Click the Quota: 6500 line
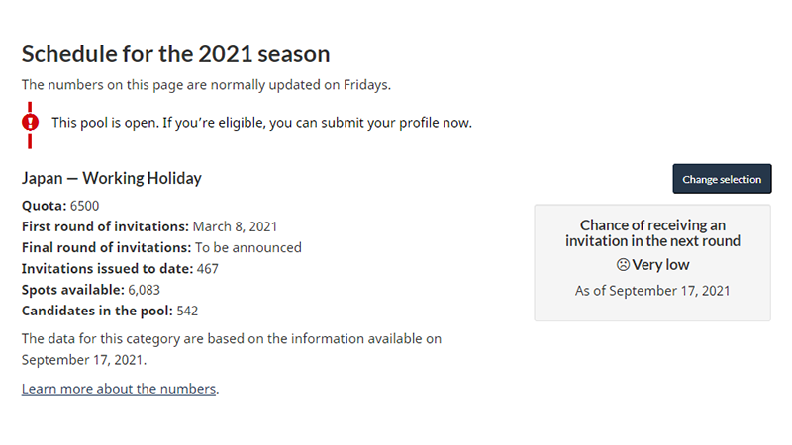This screenshot has width=792, height=445. [60, 206]
